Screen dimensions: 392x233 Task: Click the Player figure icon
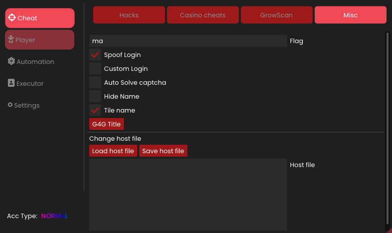click(11, 39)
